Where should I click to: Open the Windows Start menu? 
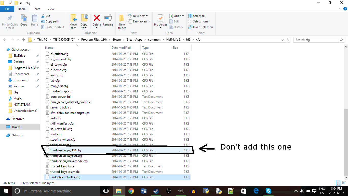(x=6, y=191)
